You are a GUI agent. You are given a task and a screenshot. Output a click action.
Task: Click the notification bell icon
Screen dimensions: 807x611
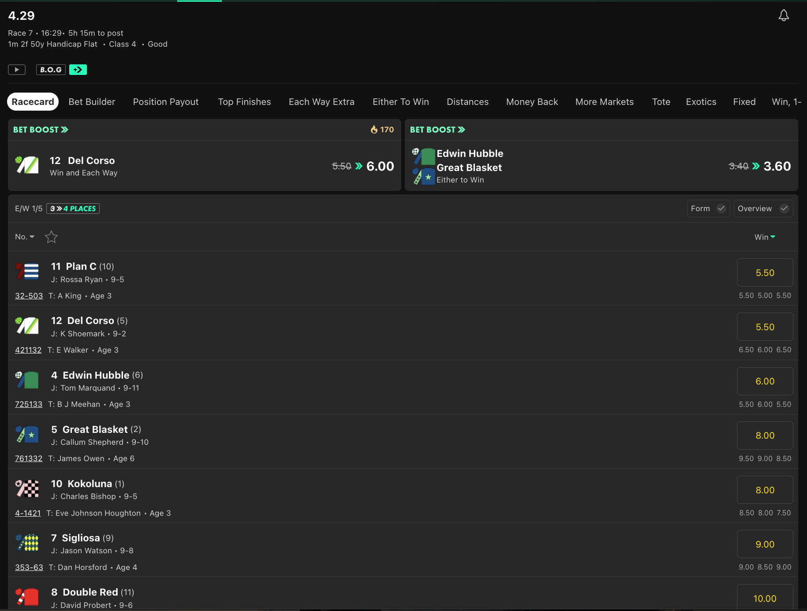coord(784,15)
